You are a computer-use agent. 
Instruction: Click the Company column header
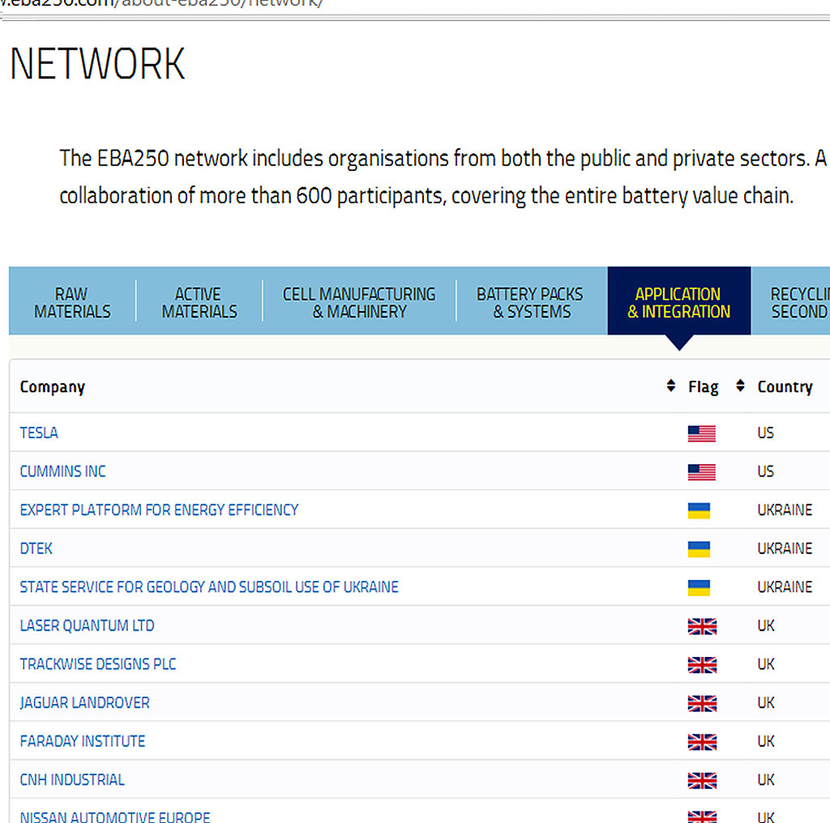click(53, 387)
